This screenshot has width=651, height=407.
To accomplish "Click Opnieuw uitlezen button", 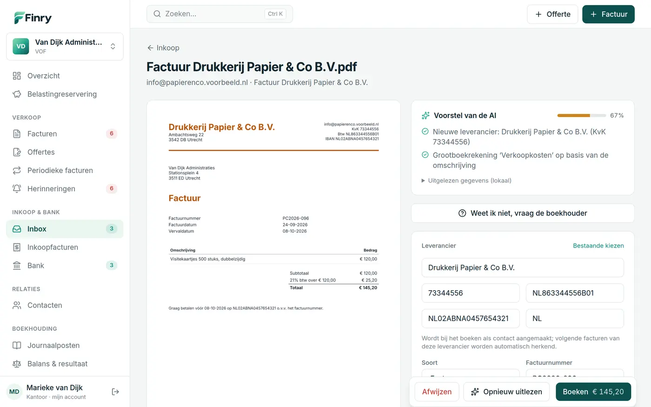I will click(506, 392).
